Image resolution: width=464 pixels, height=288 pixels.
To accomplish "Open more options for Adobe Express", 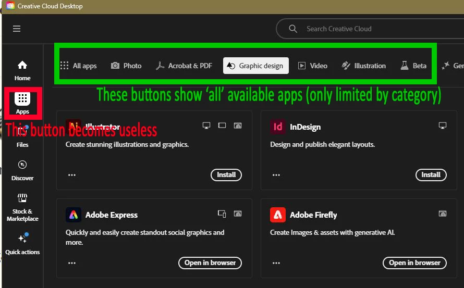I will (72, 263).
